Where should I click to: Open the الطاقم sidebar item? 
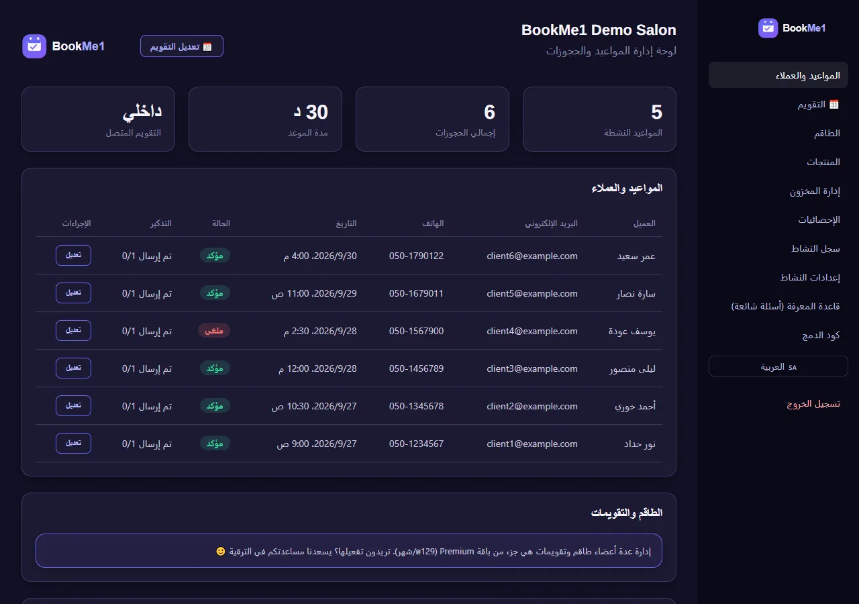[x=778, y=133]
